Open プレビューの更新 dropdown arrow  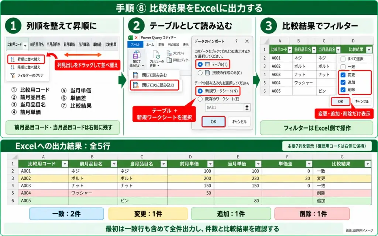(158, 66)
